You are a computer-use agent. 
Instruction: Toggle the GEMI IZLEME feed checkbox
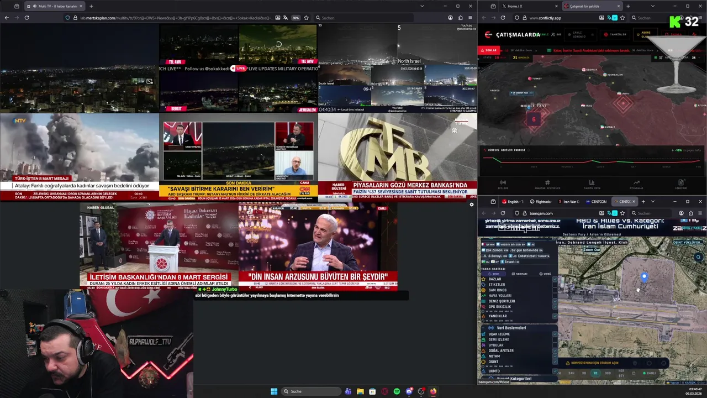555,339
